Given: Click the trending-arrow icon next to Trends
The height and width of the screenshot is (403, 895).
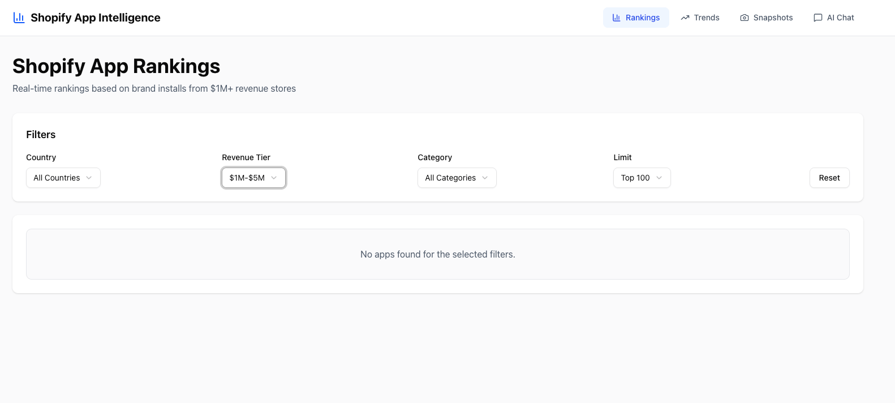Looking at the screenshot, I should (685, 18).
